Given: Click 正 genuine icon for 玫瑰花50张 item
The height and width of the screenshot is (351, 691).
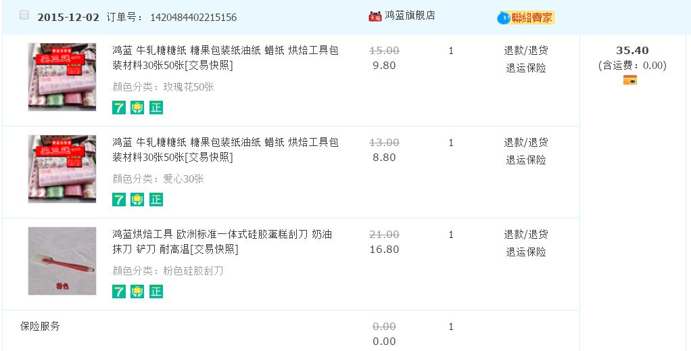Looking at the screenshot, I should (x=156, y=108).
